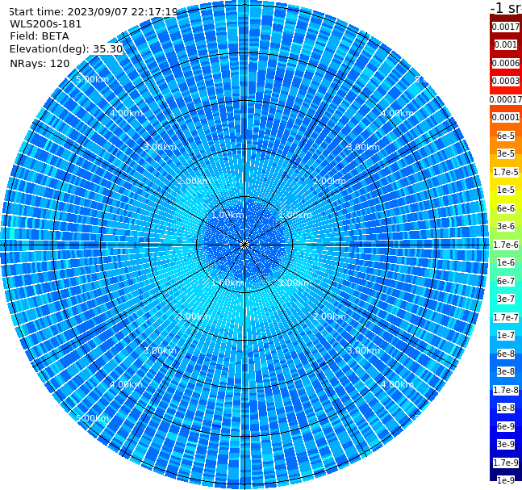522x490 pixels.
Task: Select the 3e-9 colorbar value
Action: 506,444
